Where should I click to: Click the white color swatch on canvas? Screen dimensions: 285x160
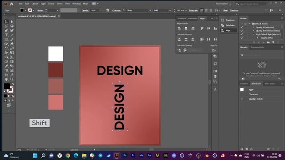pos(56,54)
